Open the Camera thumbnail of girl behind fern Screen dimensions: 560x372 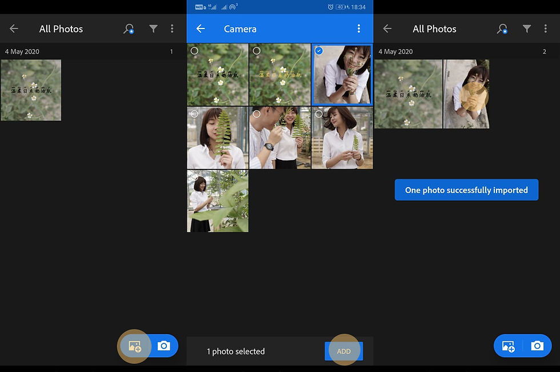click(218, 138)
